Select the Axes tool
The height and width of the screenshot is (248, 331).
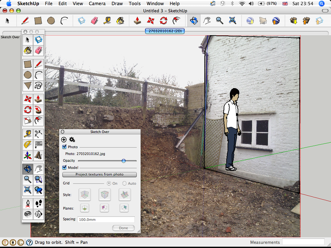point(28,155)
